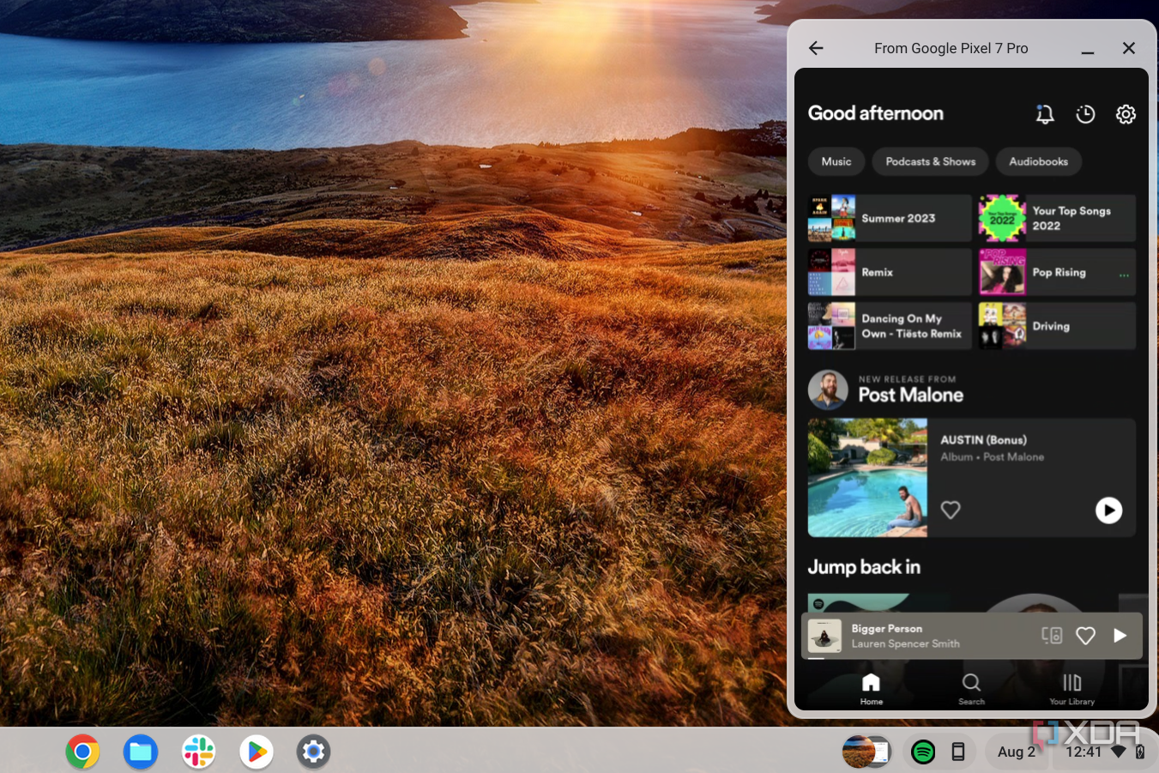Play the AUSTIN (Bonus) album
This screenshot has width=1159, height=773.
(1108, 510)
